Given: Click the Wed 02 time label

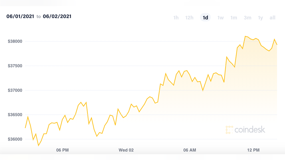Looking at the screenshot, I should (x=126, y=150).
